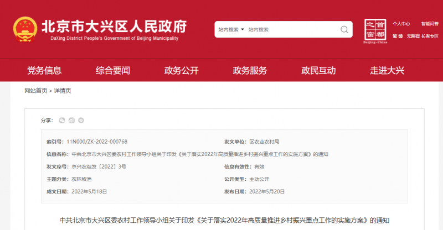
Task: Click the 信息名称 title in the metadata box
Action: click(200, 154)
